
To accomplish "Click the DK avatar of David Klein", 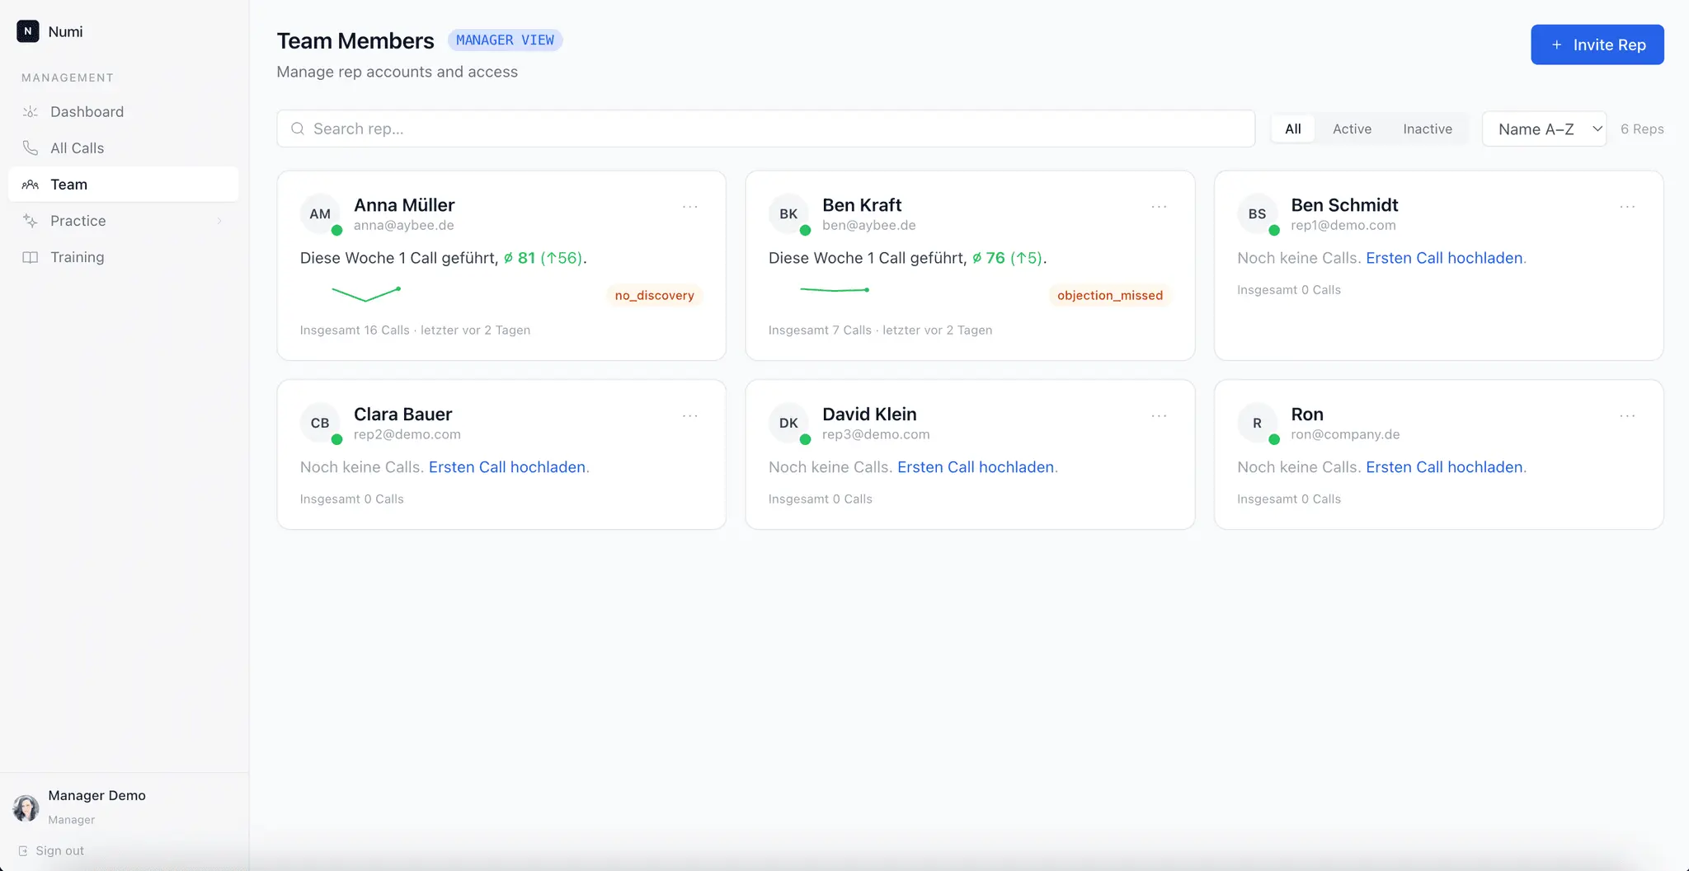I will coord(788,424).
